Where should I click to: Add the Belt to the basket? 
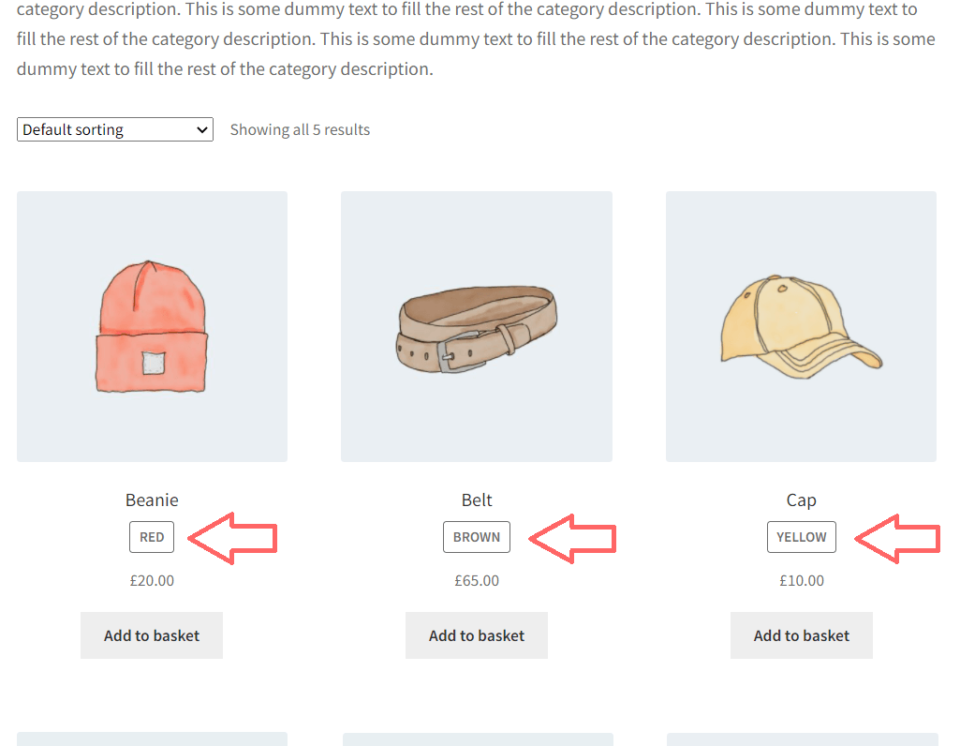coord(476,634)
